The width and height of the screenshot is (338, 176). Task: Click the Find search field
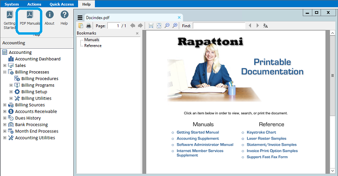[x=219, y=26]
